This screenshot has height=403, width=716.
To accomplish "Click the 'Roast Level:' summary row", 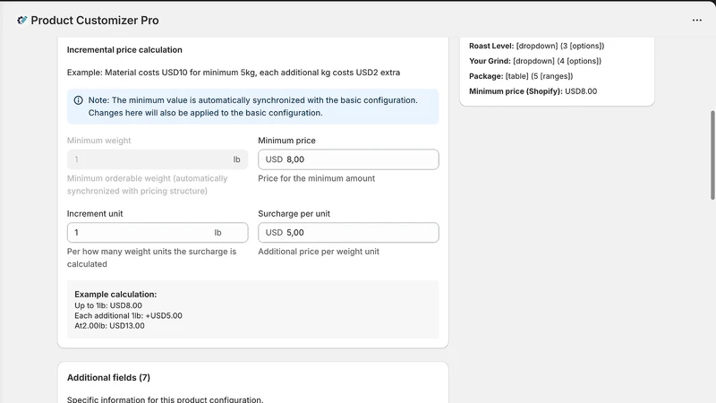I will point(536,46).
